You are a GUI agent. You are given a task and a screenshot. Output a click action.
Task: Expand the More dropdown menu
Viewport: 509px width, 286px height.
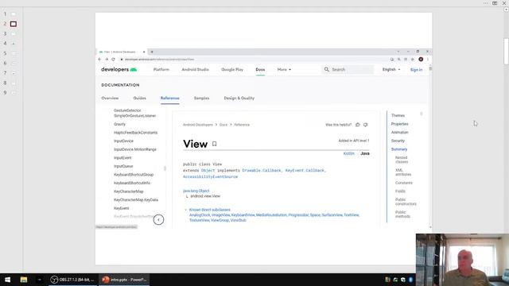click(x=284, y=69)
